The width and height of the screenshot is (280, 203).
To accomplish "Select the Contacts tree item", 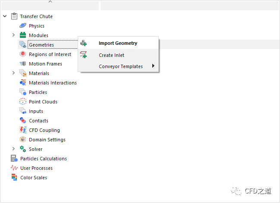I will pyautogui.click(x=38, y=121).
